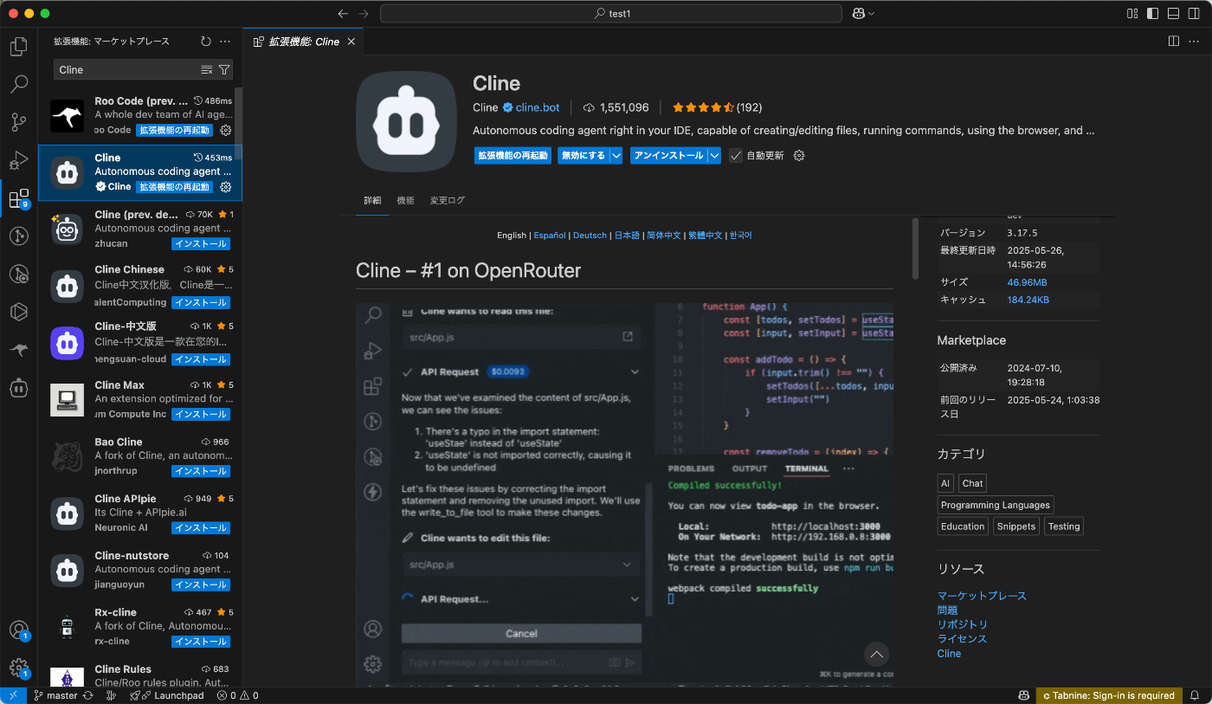
Task: Open Copilot chat icon in title bar
Action: tap(859, 13)
